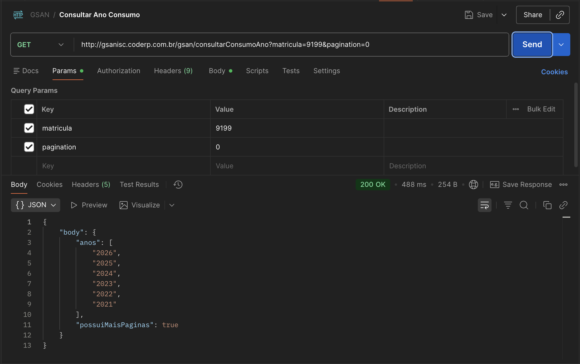Uncheck the matricula parameter checkbox
The height and width of the screenshot is (364, 580).
click(29, 128)
